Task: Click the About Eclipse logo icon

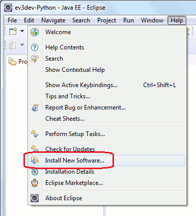Action: tap(35, 198)
